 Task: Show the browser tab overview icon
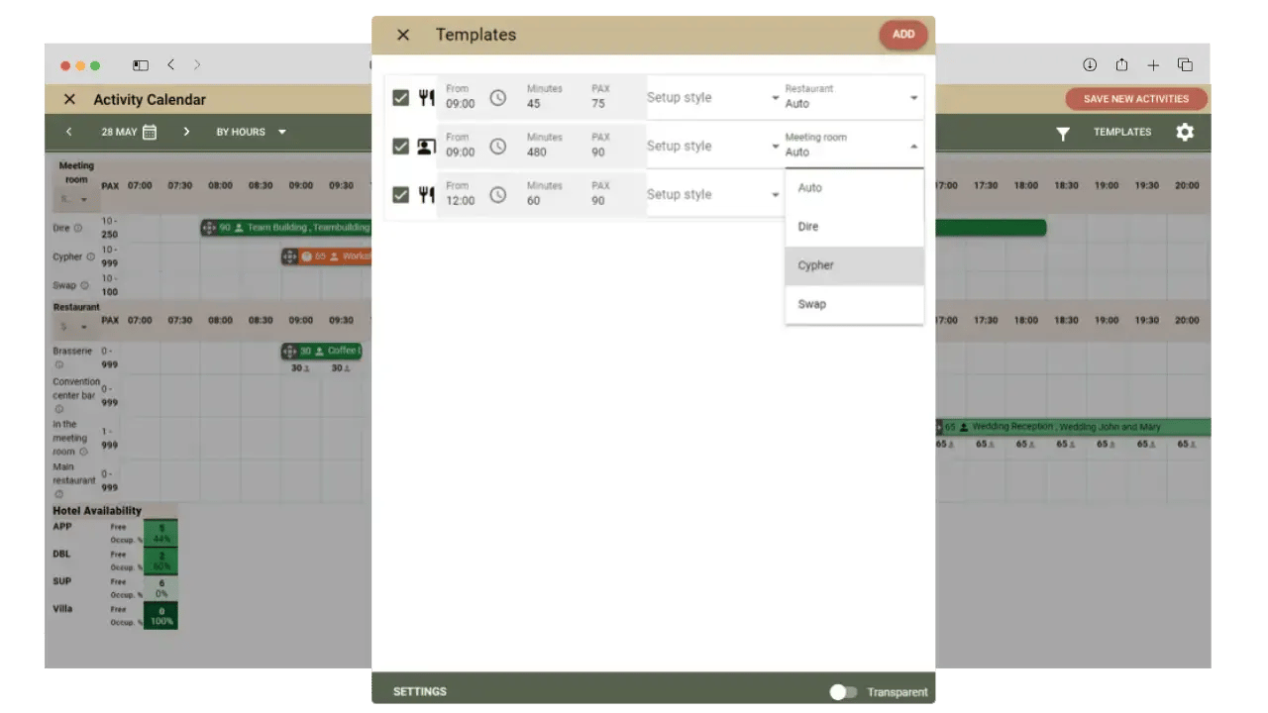tap(1185, 65)
